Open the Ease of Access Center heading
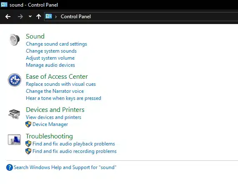 57,77
